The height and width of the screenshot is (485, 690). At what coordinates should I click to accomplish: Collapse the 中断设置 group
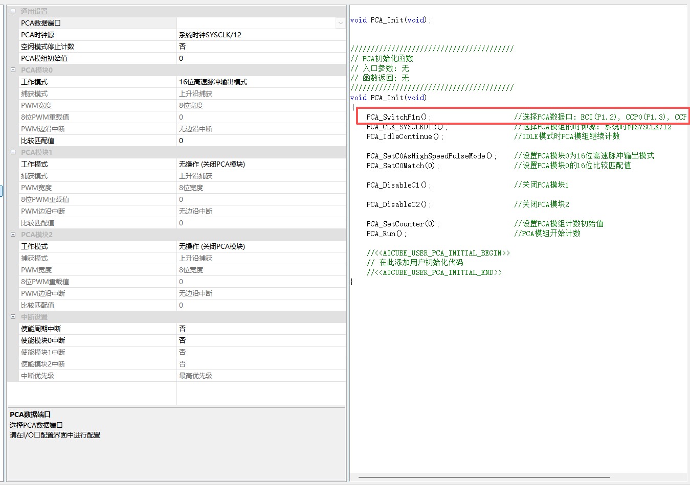13,317
